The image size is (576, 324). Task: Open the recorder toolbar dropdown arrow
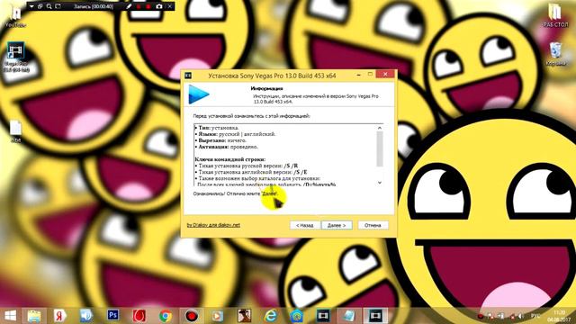(x=31, y=6)
